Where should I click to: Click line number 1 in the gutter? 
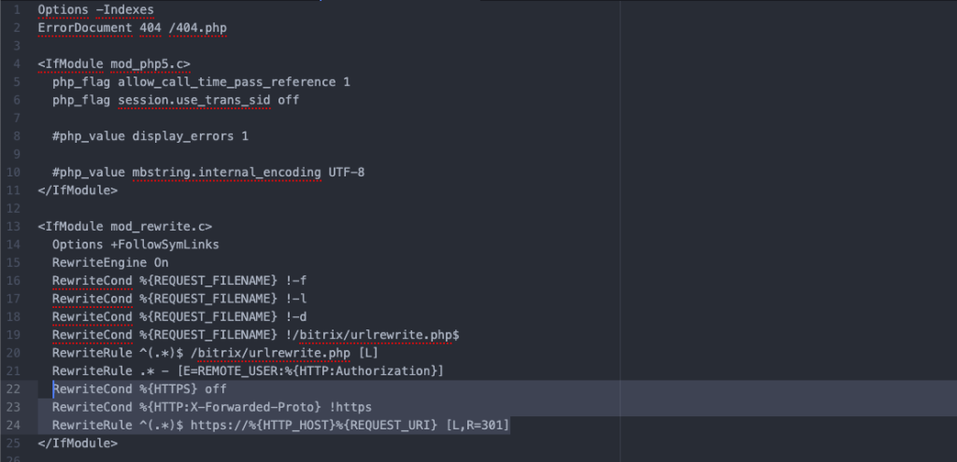pos(17,10)
